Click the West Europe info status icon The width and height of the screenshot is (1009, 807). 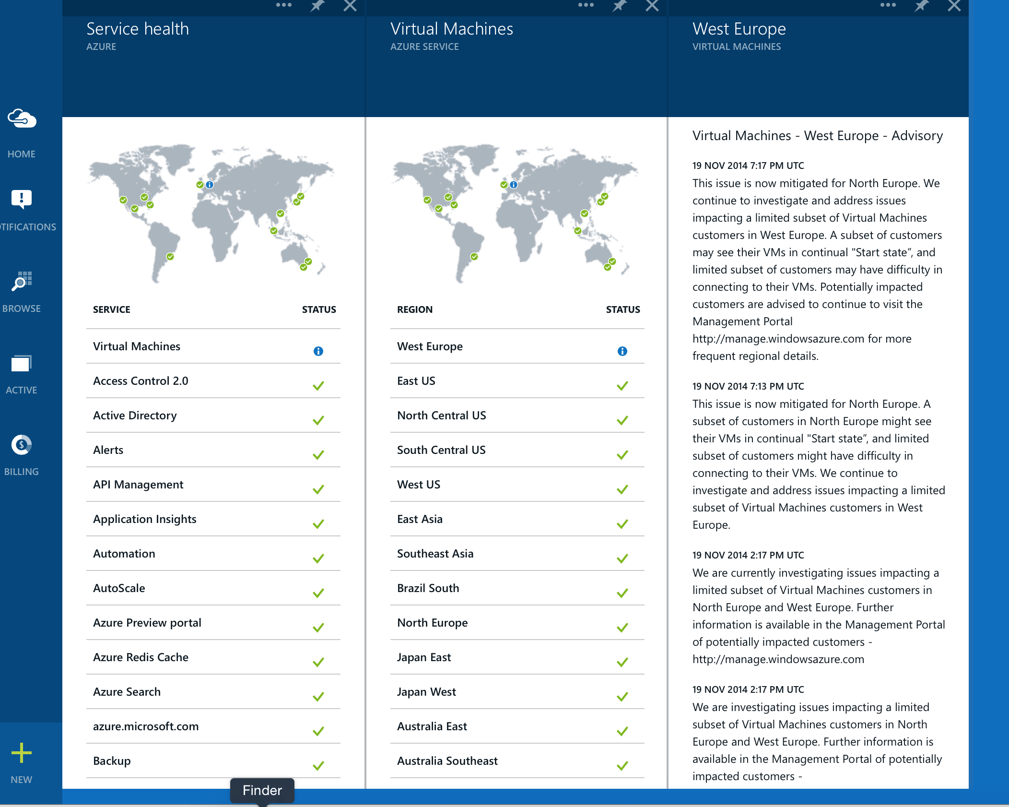tap(622, 351)
